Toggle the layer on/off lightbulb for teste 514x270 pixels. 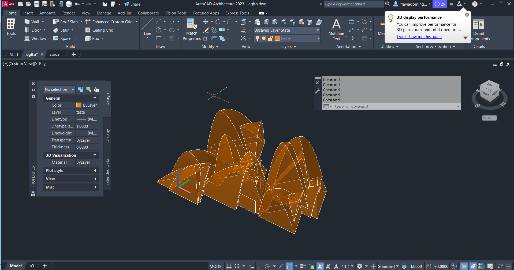pos(257,39)
